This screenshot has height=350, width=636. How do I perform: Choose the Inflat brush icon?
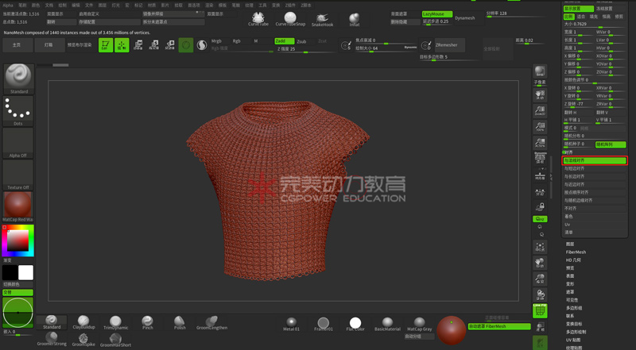pos(355,19)
